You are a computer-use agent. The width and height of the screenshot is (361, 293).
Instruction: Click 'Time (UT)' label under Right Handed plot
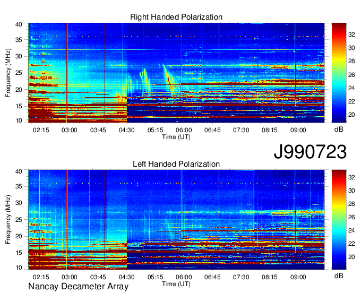[176, 137]
